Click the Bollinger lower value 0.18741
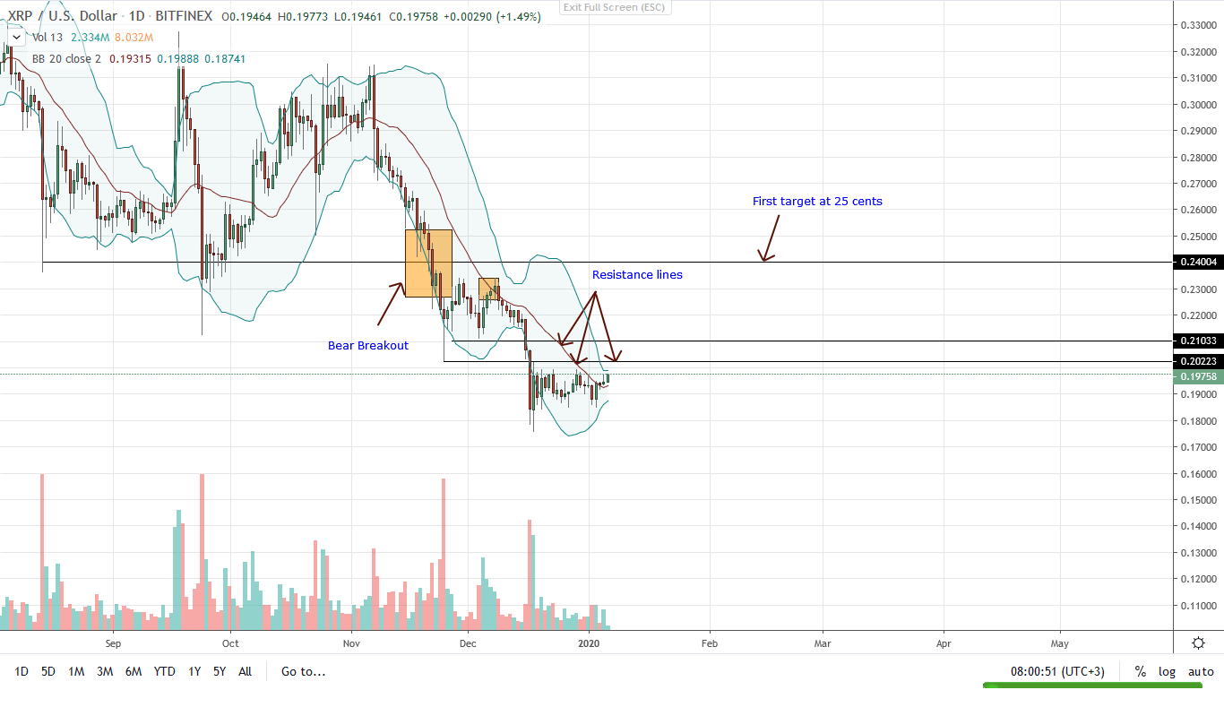1224x716 pixels. pos(226,59)
